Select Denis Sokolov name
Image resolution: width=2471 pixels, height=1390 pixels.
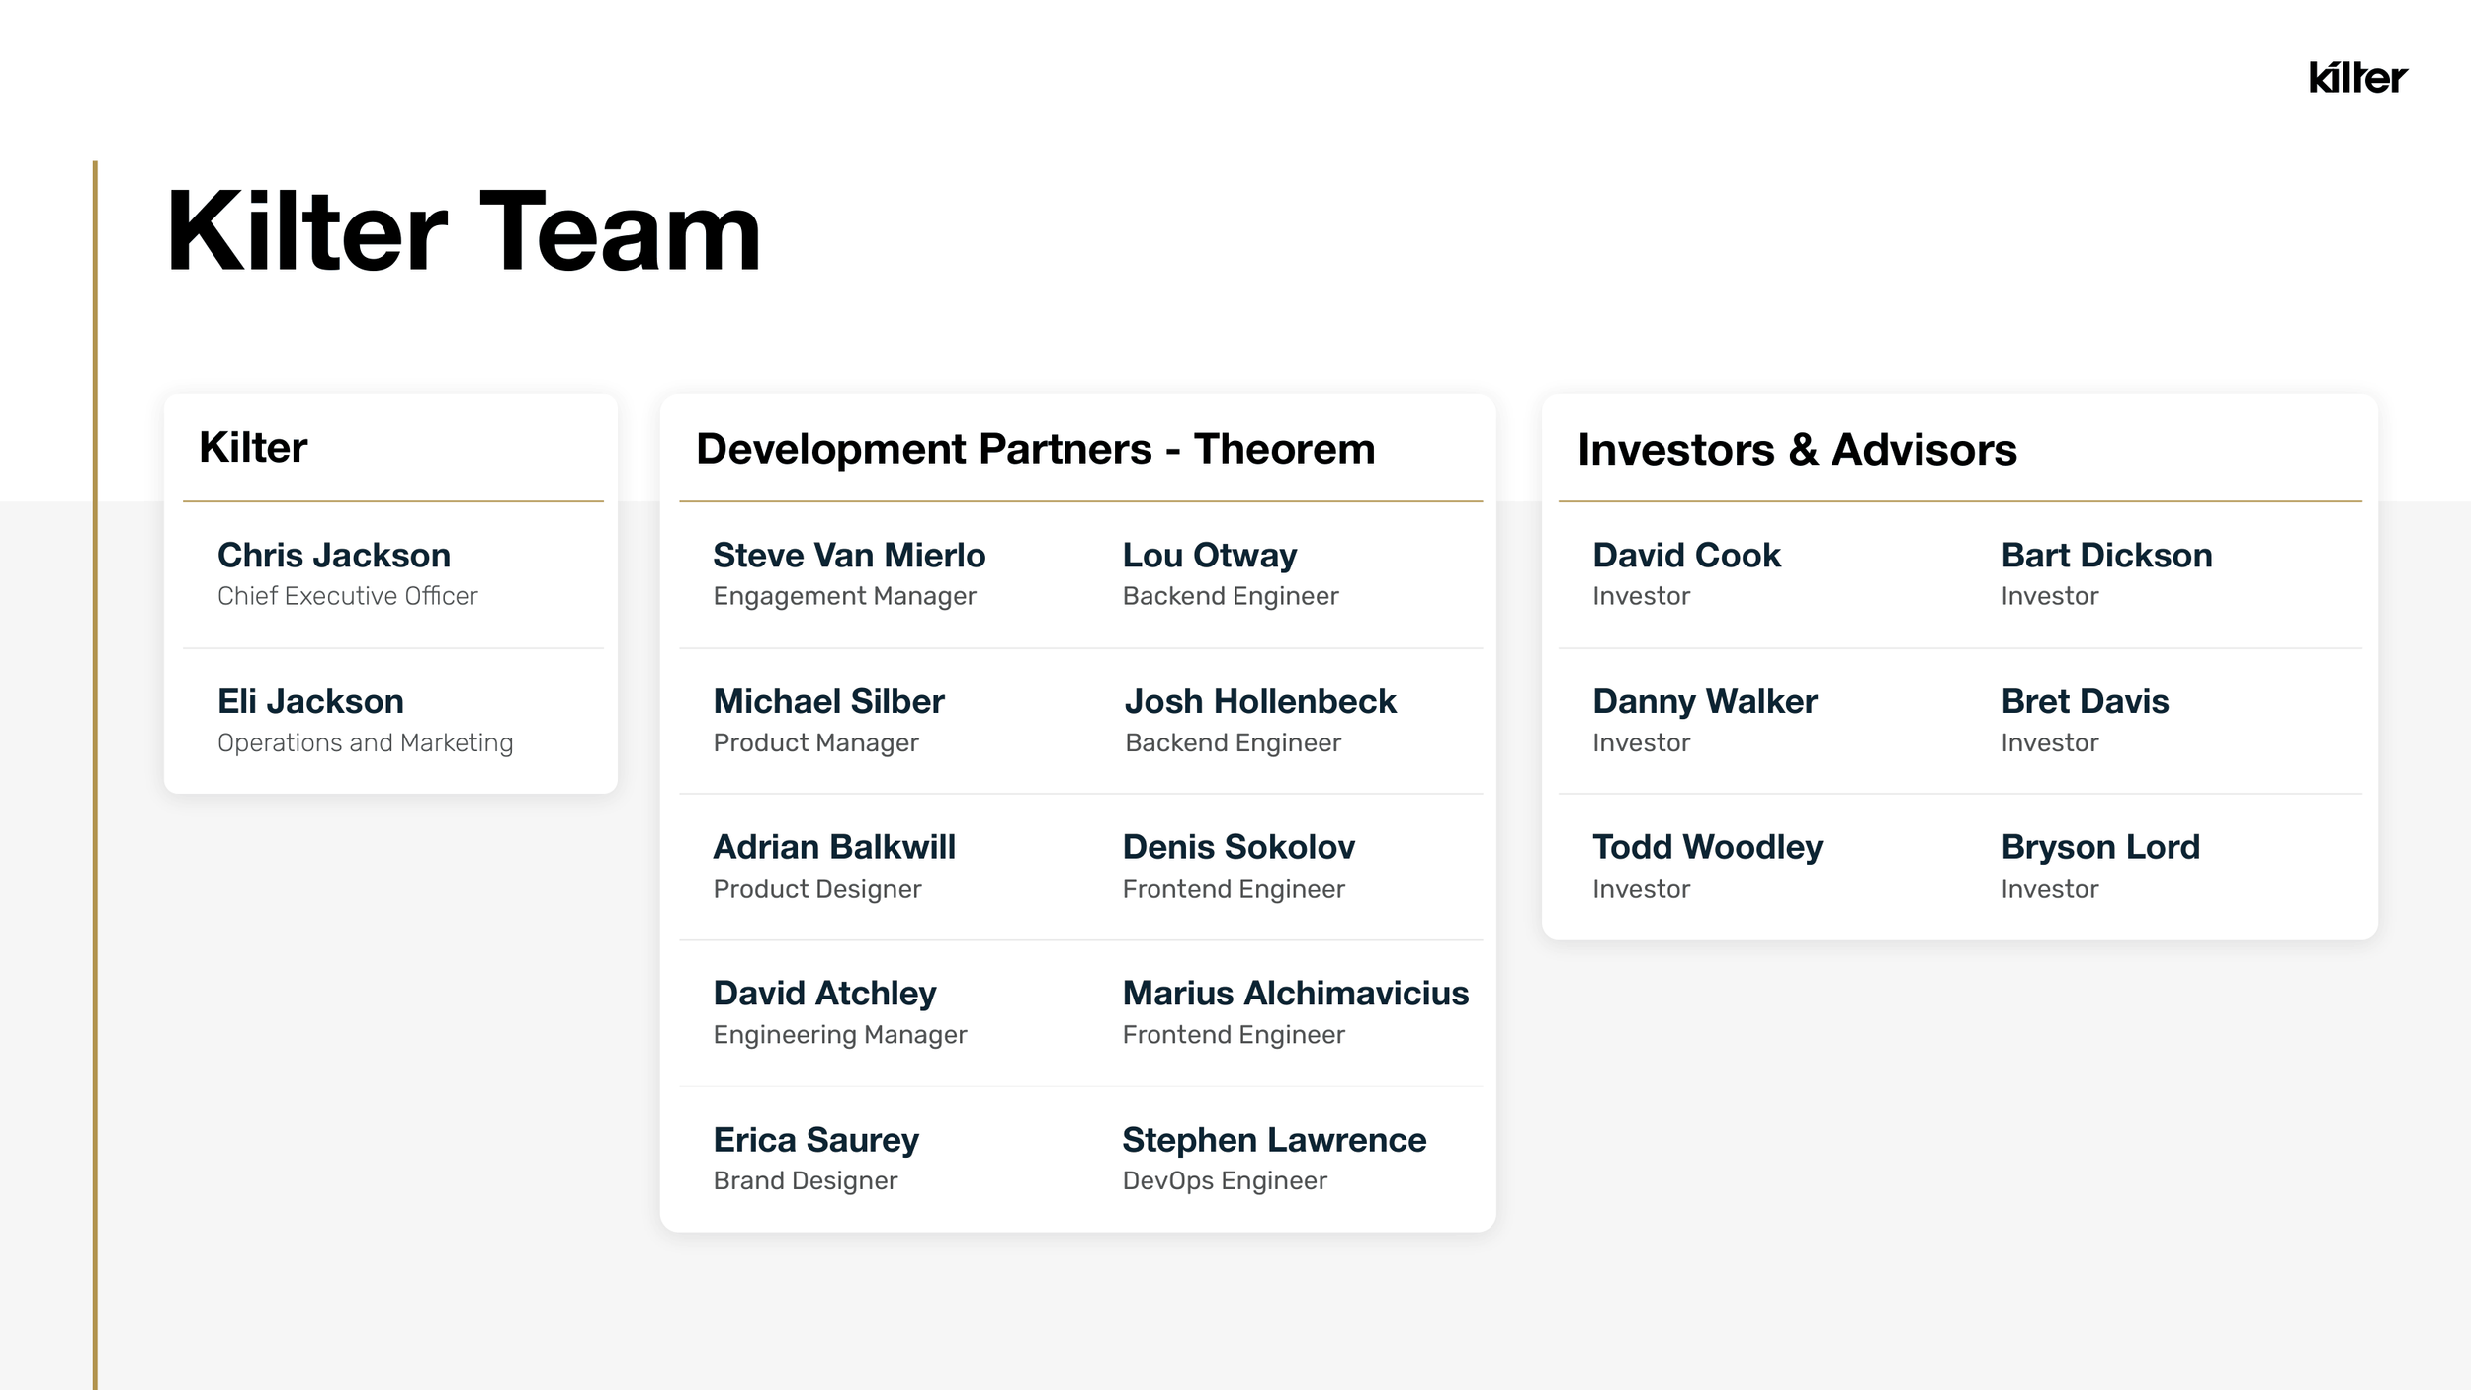pyautogui.click(x=1238, y=848)
